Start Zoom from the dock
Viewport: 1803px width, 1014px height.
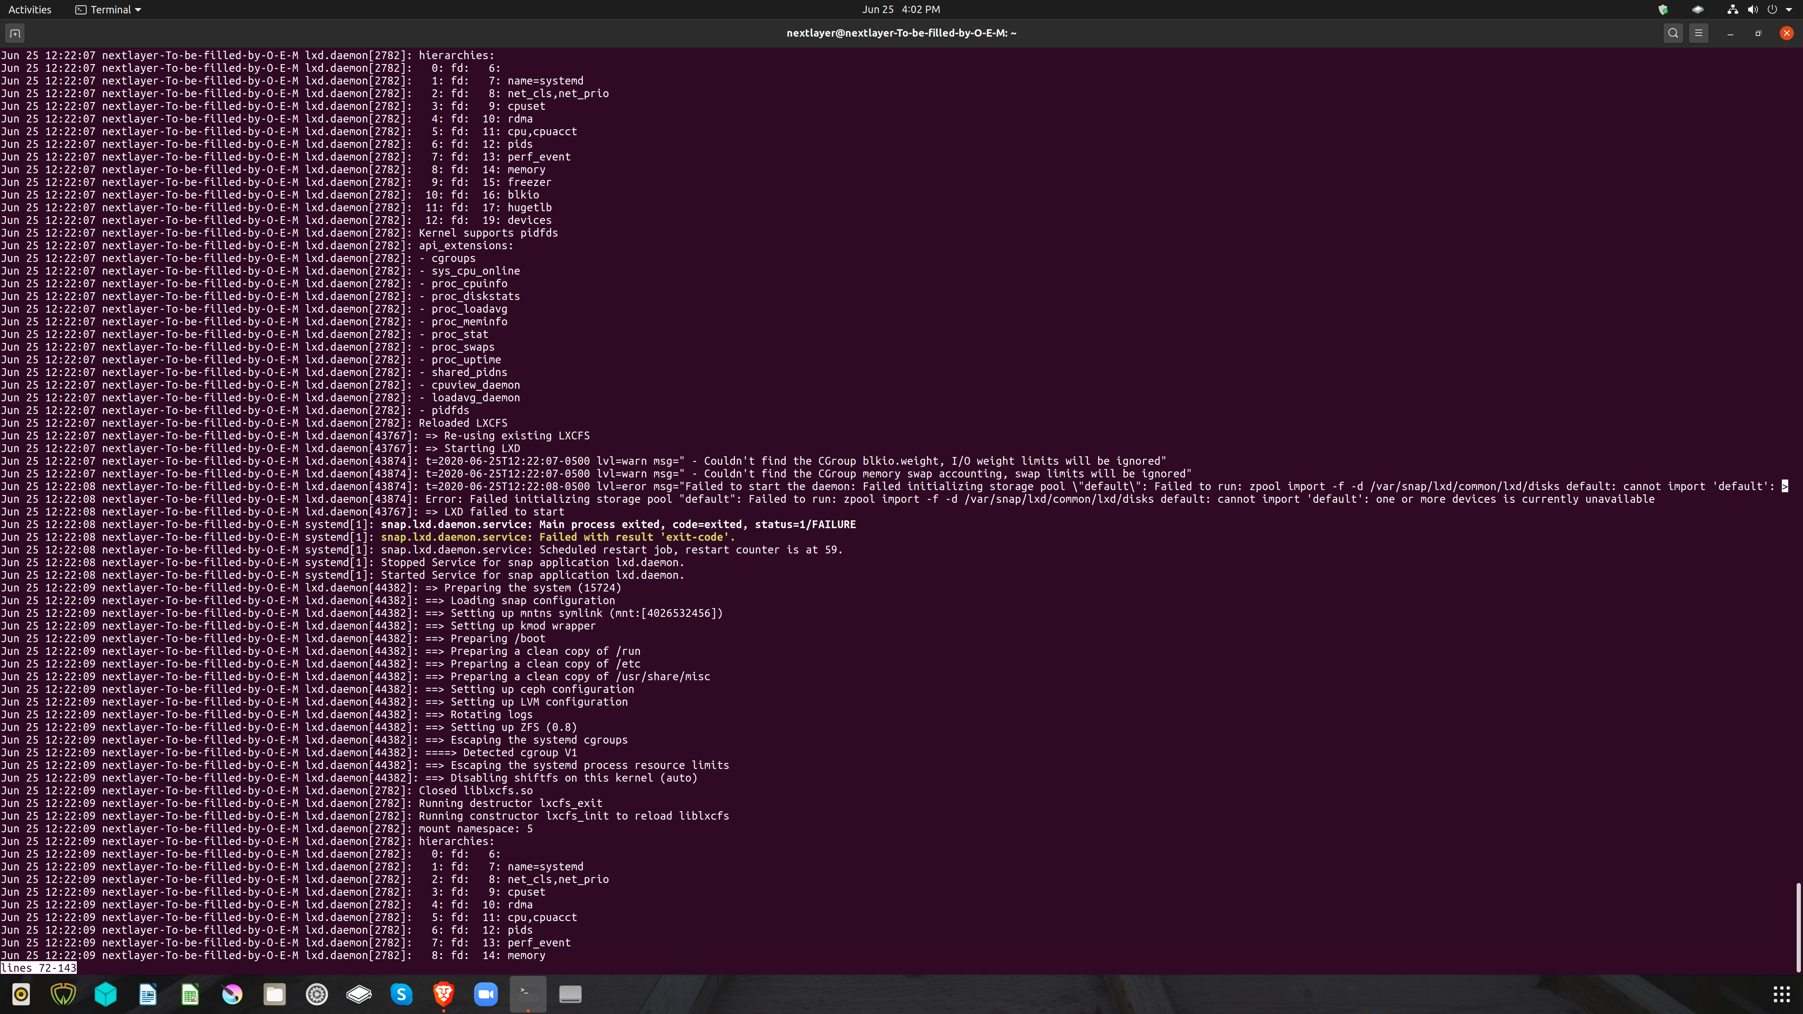[x=486, y=994]
